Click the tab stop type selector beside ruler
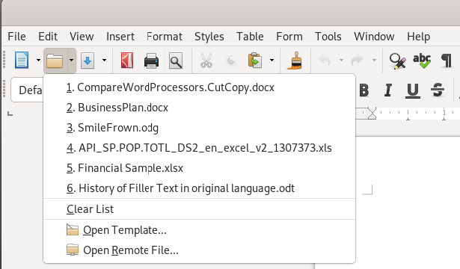The image size is (460, 269). pyautogui.click(x=10, y=114)
